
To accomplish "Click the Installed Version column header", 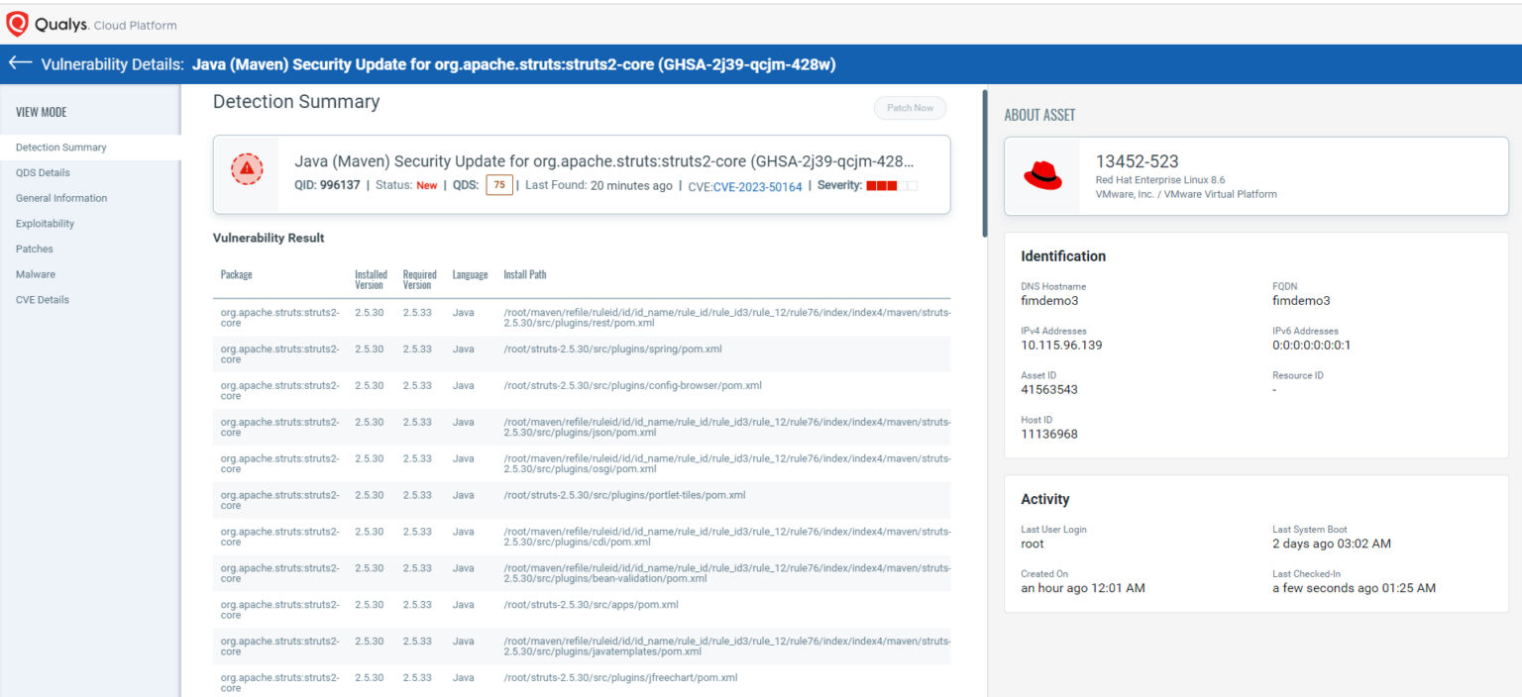I will click(371, 279).
